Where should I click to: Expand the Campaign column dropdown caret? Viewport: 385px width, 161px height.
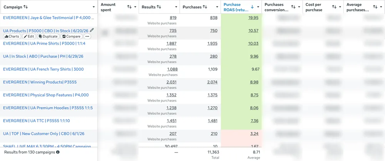click(94, 7)
